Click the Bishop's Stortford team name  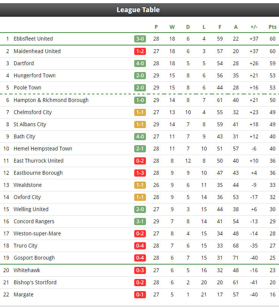tap(35, 282)
